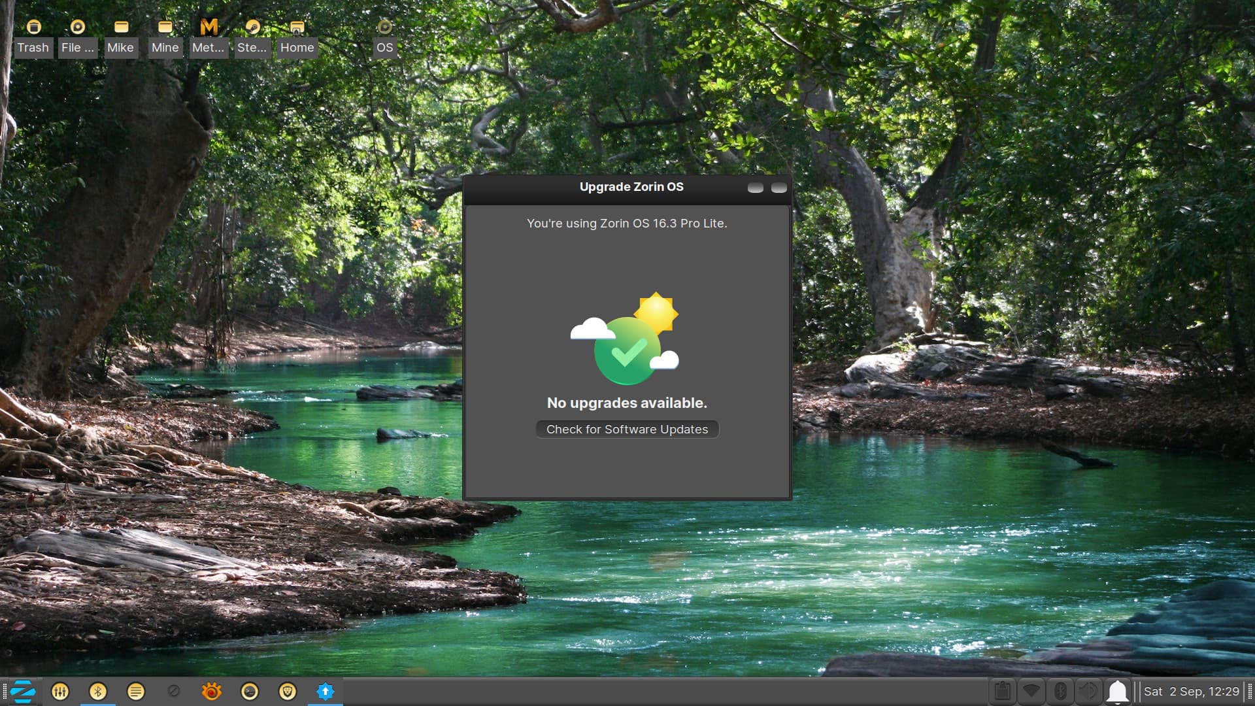Open the terminal from taskbar
The width and height of the screenshot is (1255, 706).
click(x=250, y=692)
